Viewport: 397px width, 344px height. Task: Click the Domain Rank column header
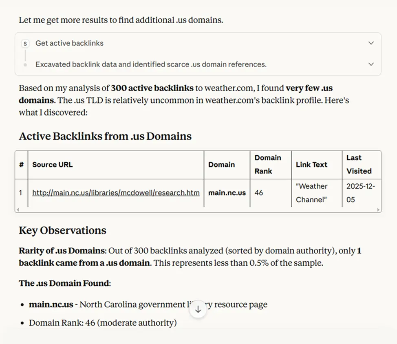(x=268, y=165)
